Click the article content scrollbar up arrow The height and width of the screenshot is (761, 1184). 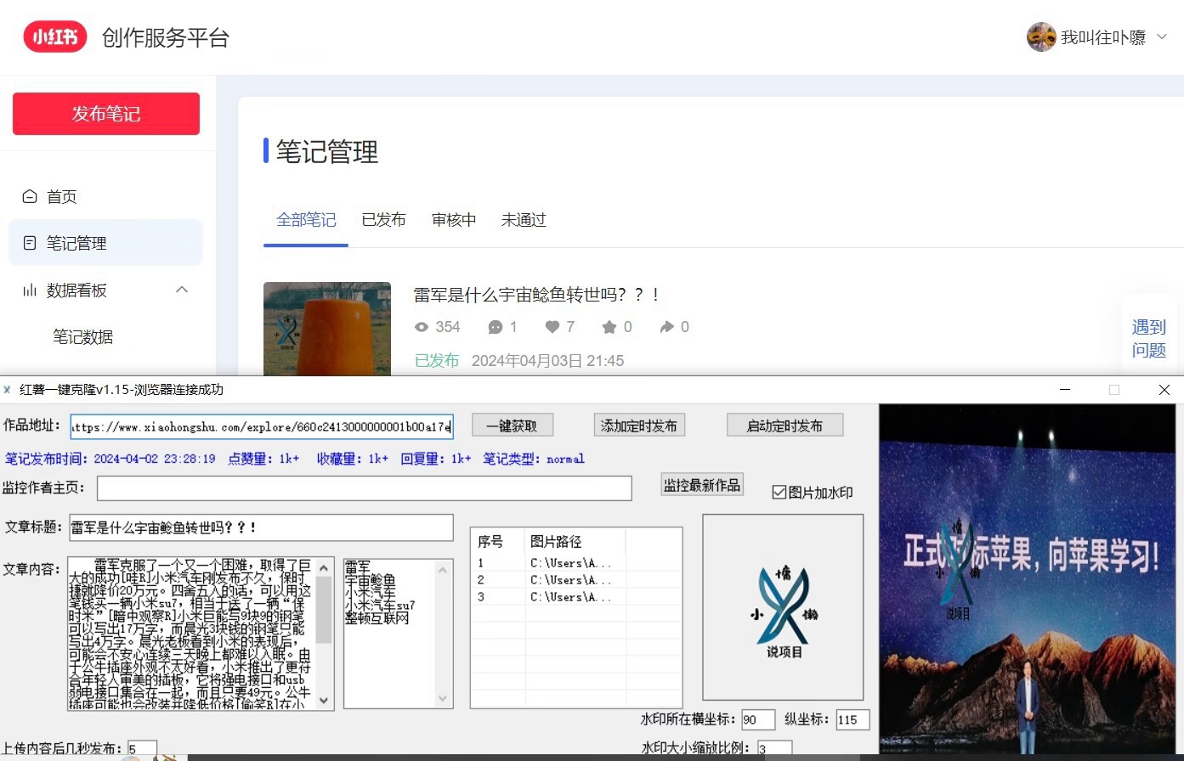(x=325, y=567)
